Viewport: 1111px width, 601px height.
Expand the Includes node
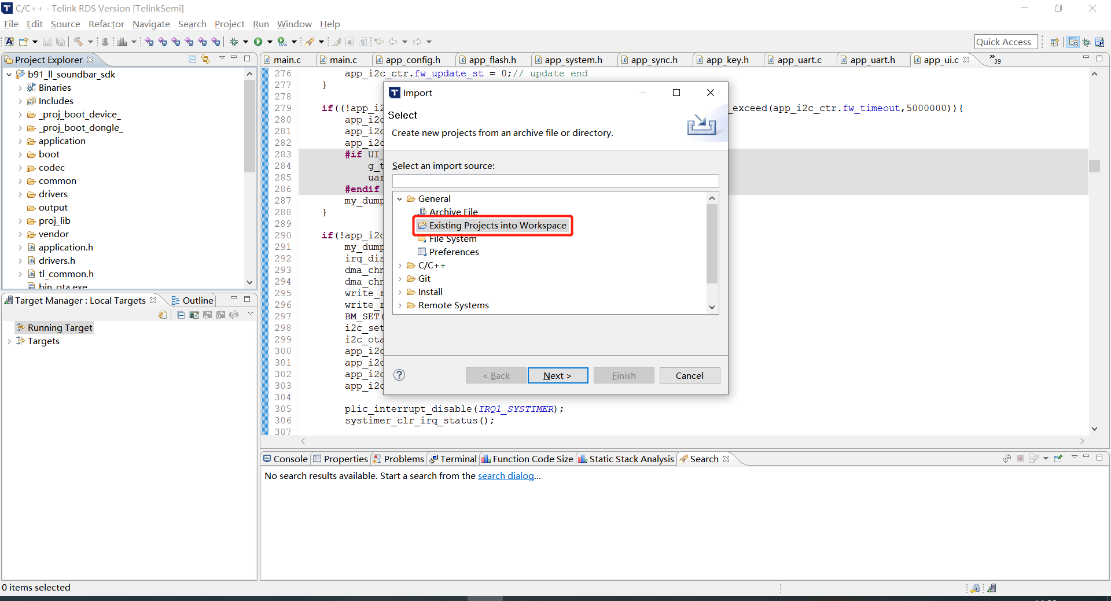tap(19, 101)
